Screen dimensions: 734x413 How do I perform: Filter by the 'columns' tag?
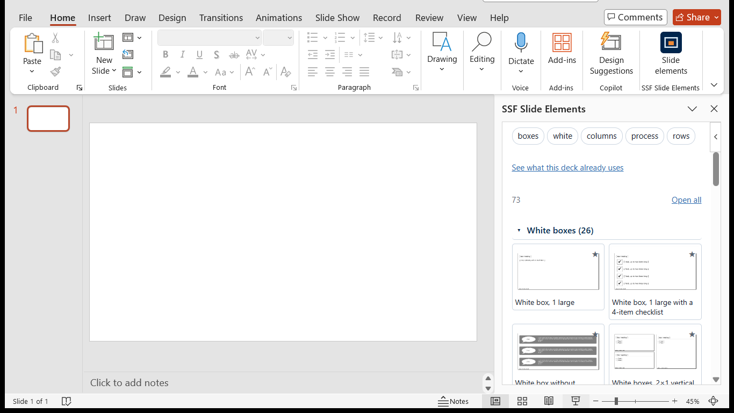tap(601, 136)
